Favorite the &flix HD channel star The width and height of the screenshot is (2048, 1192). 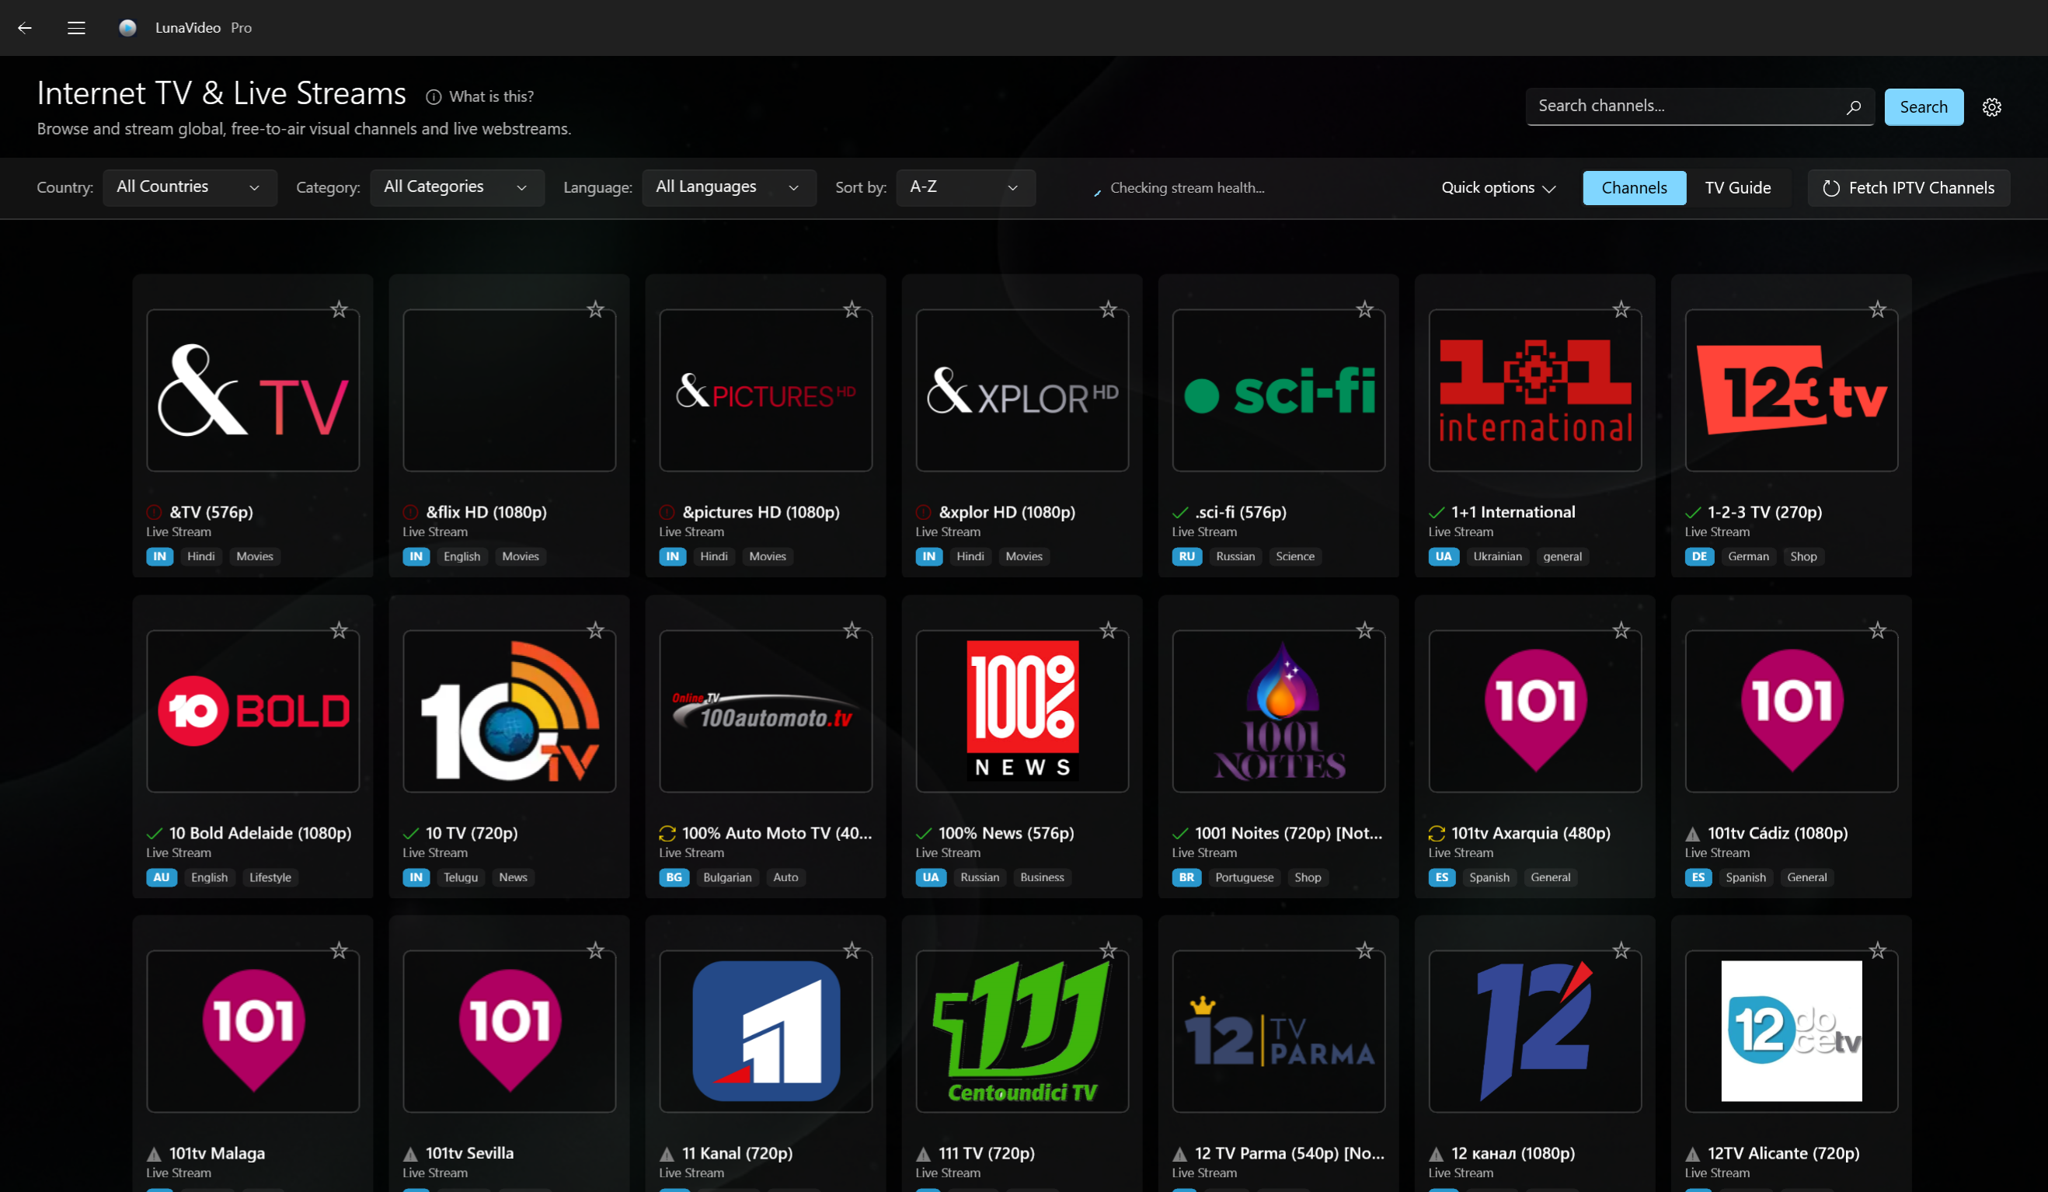(596, 309)
